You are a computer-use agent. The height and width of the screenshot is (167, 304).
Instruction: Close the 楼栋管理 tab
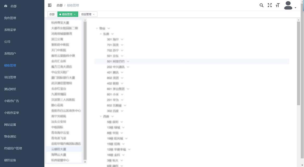click(x=75, y=14)
